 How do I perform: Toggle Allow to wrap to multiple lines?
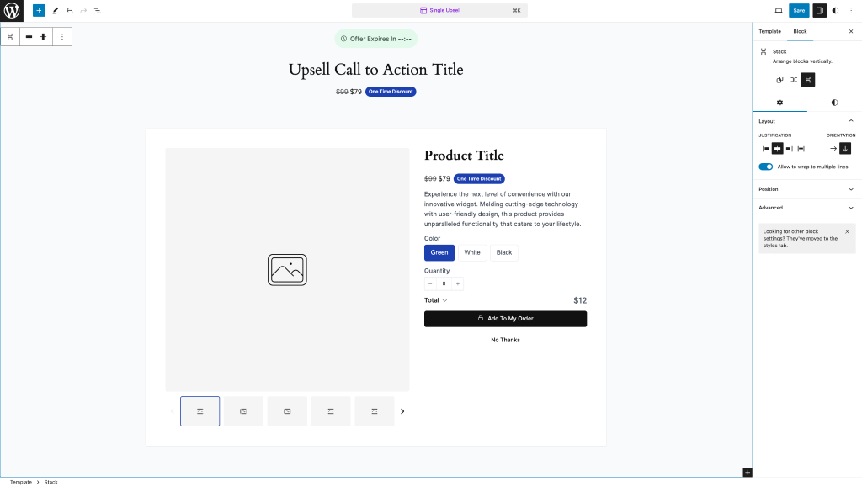tap(766, 167)
